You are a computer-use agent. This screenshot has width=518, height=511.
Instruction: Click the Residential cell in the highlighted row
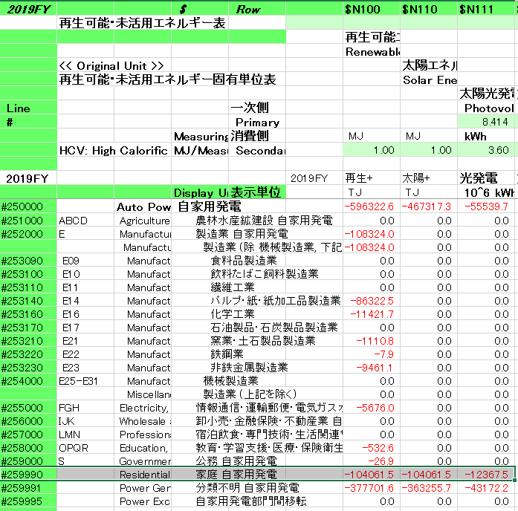tap(143, 475)
